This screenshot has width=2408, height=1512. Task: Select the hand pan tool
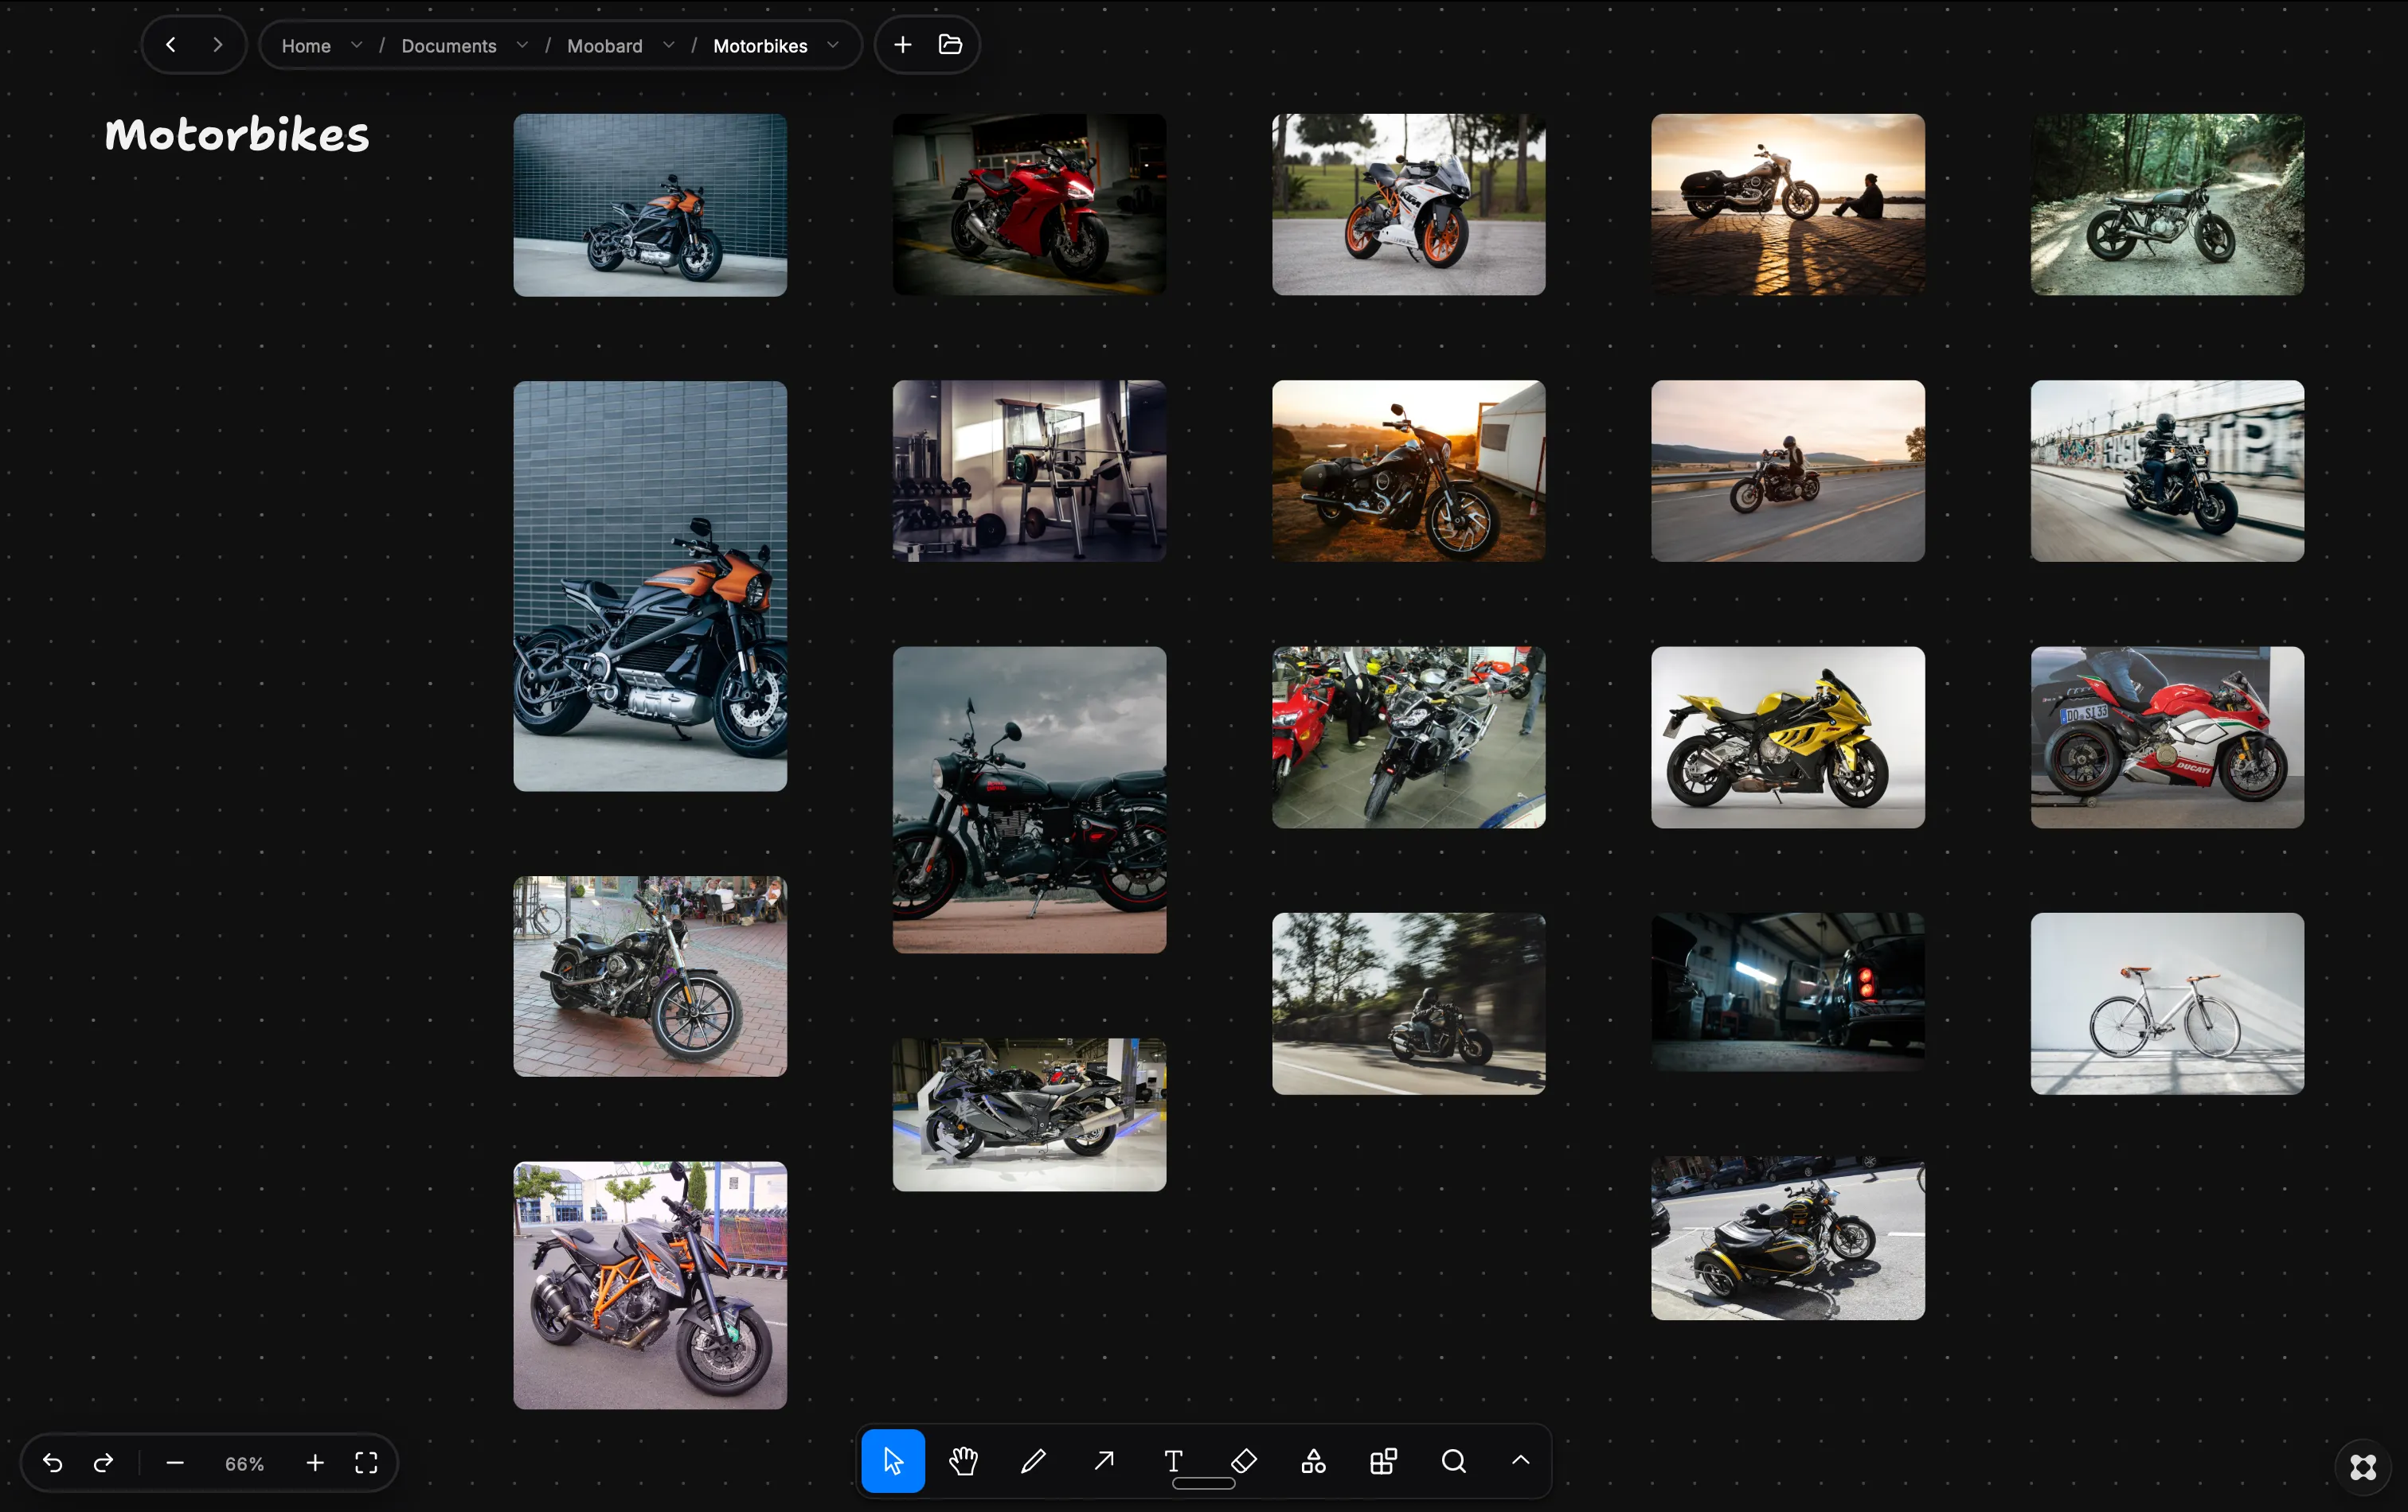(963, 1461)
